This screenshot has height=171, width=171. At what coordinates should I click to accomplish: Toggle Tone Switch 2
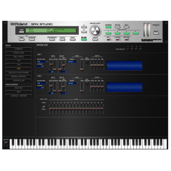pyautogui.click(x=117, y=33)
